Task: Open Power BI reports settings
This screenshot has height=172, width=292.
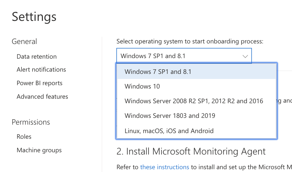Action: pos(40,83)
